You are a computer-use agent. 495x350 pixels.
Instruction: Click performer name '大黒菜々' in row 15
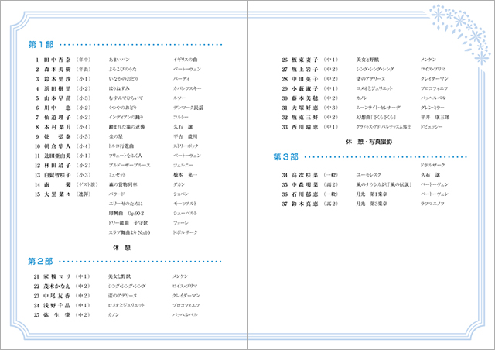[57, 194]
